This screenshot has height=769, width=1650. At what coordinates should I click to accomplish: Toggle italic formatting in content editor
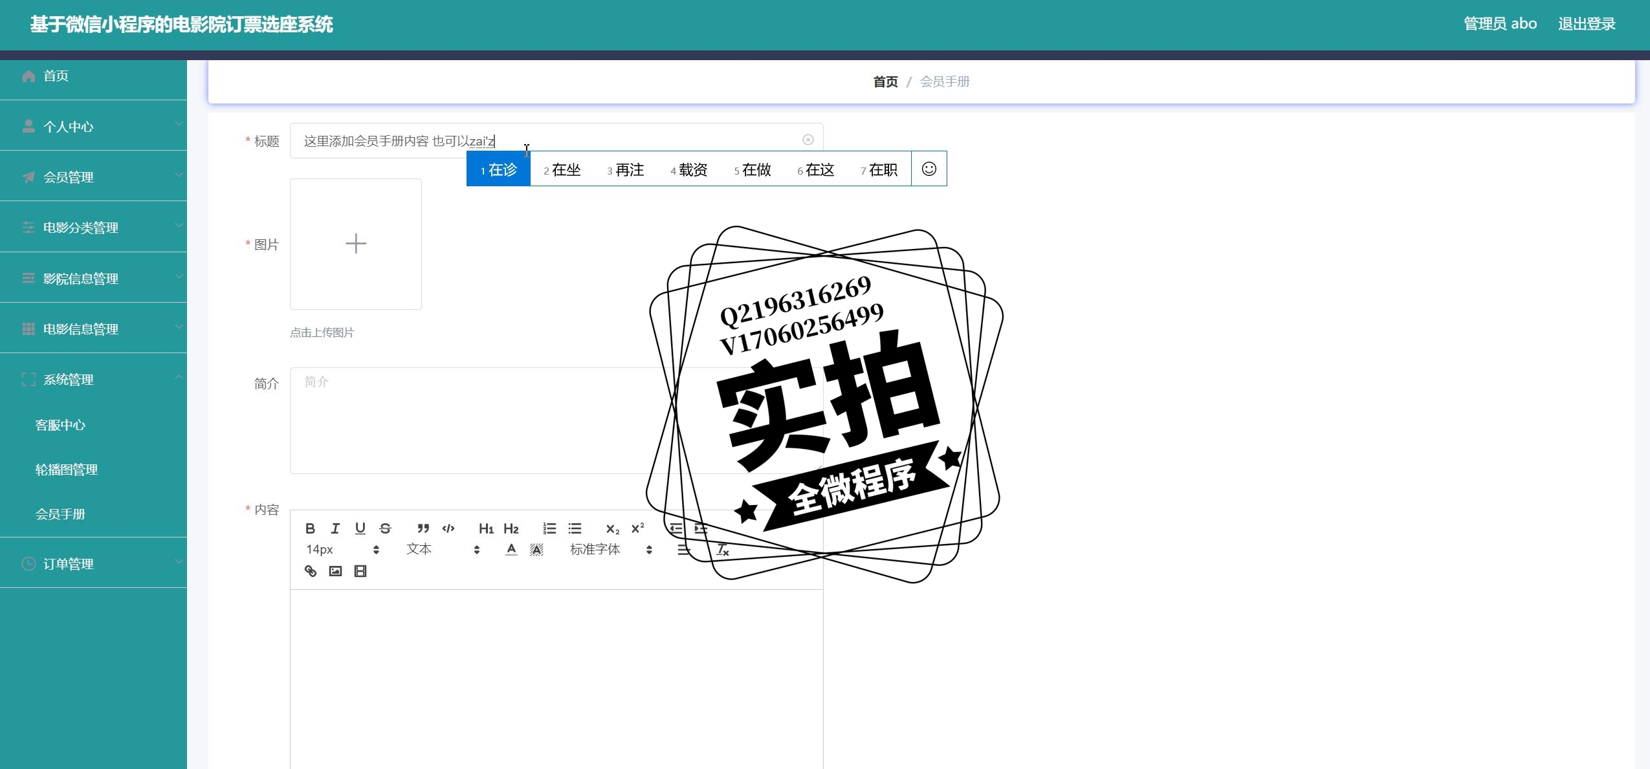point(335,528)
